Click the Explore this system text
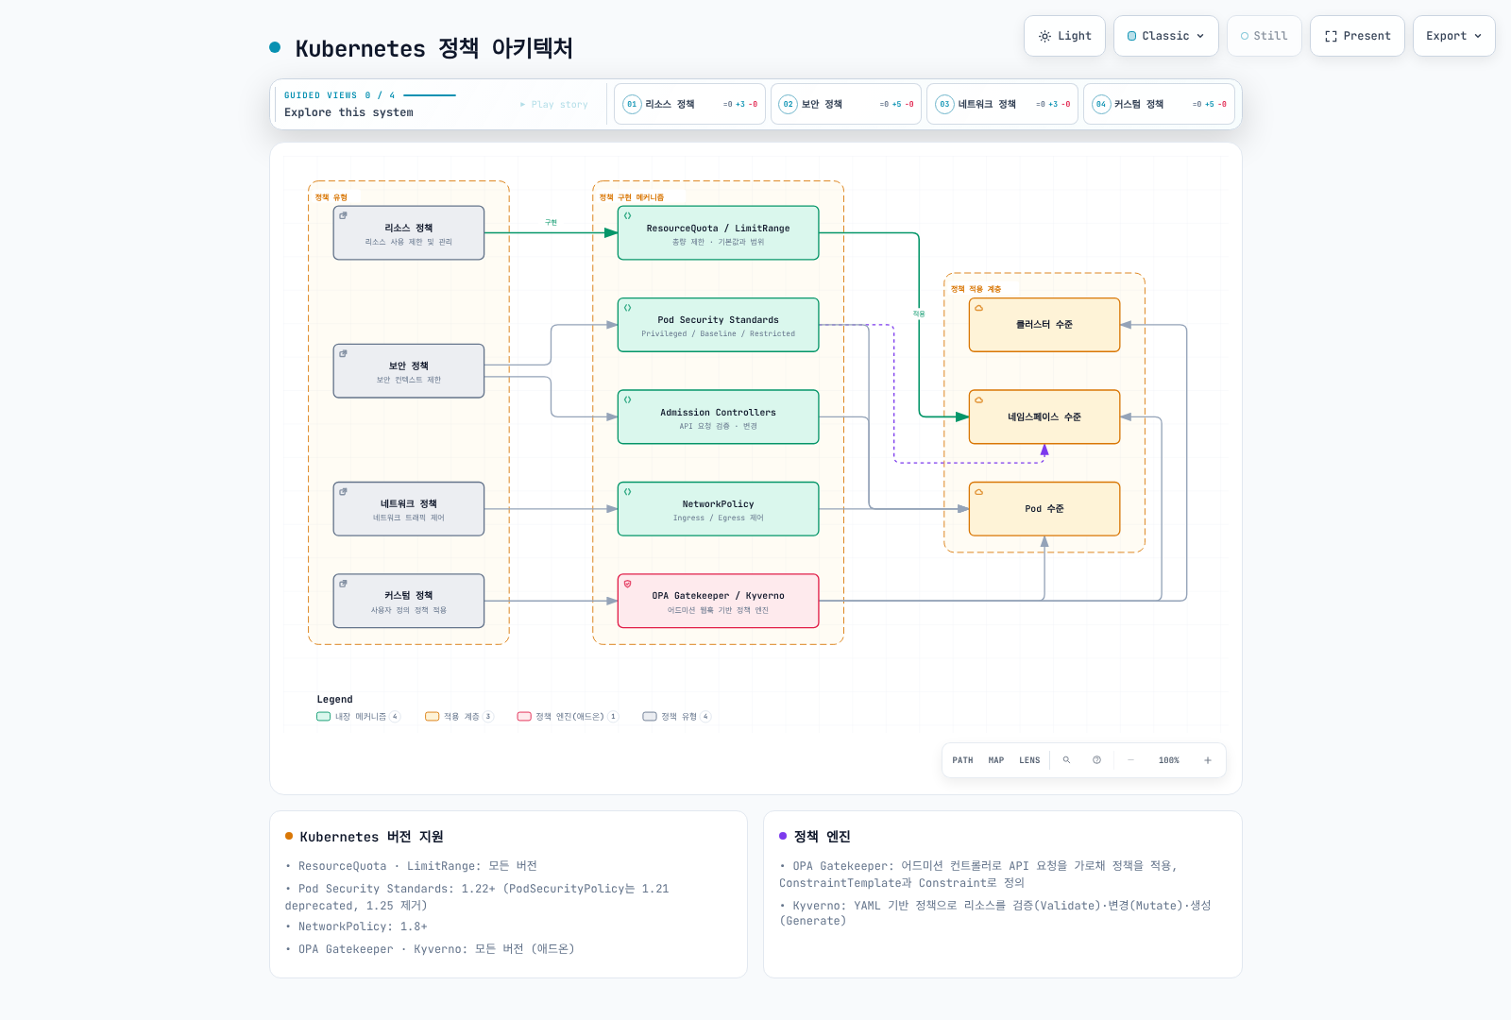 coord(348,112)
